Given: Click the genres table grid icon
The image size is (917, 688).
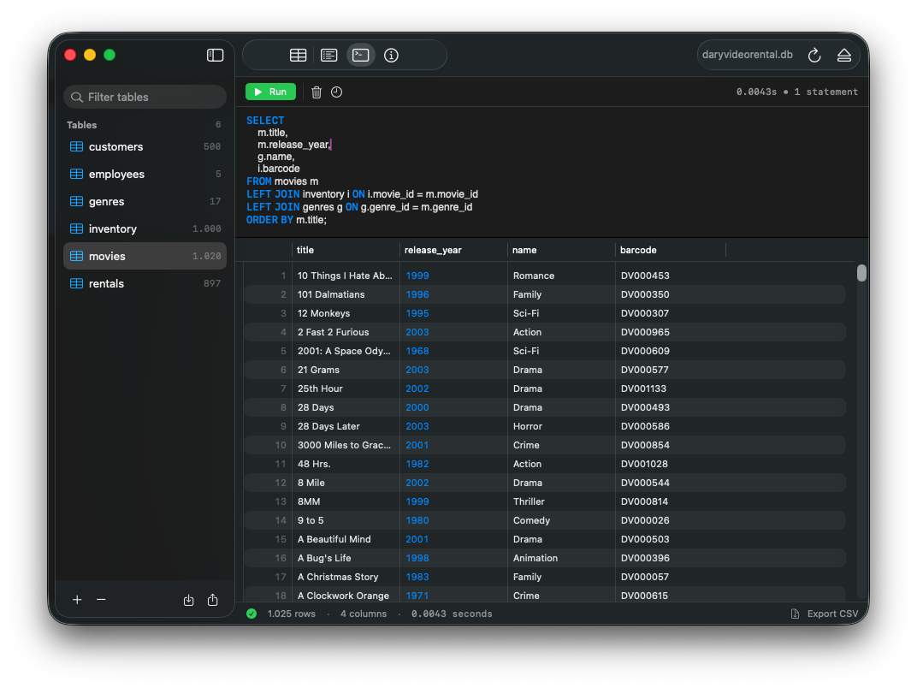Looking at the screenshot, I should [x=77, y=201].
